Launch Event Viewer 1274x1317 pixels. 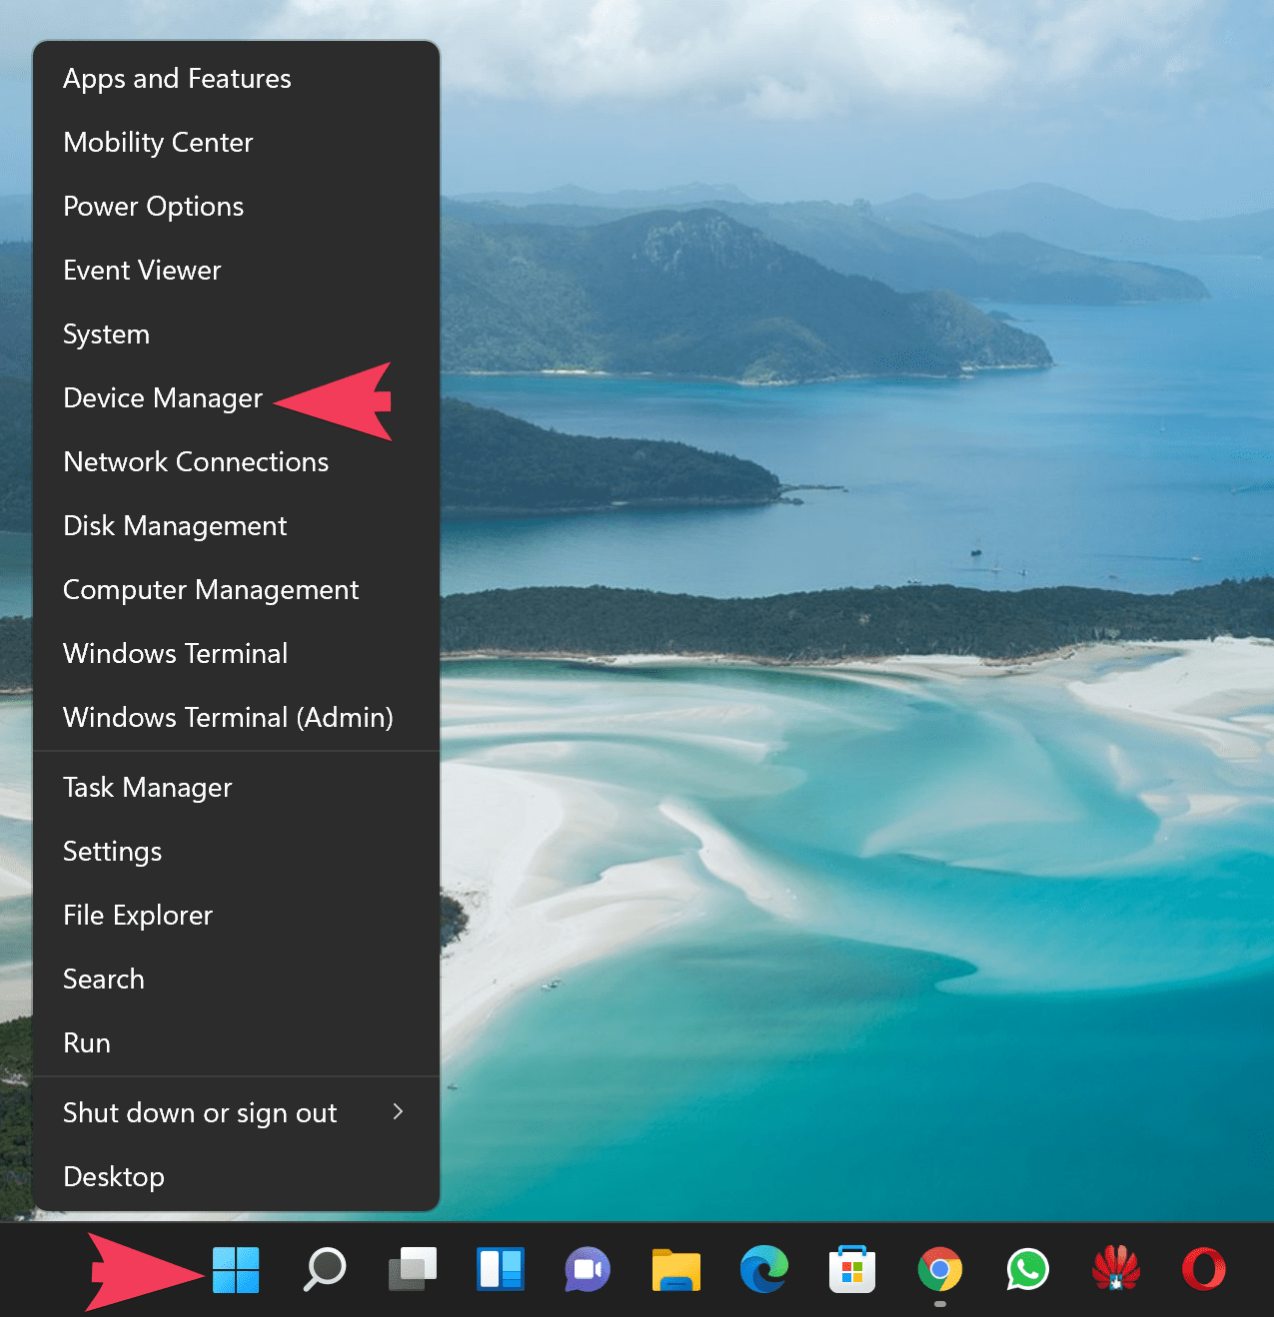click(142, 270)
